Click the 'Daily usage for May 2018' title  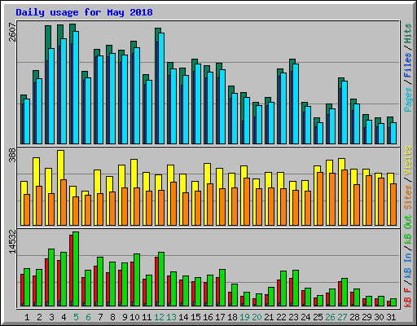(x=84, y=12)
